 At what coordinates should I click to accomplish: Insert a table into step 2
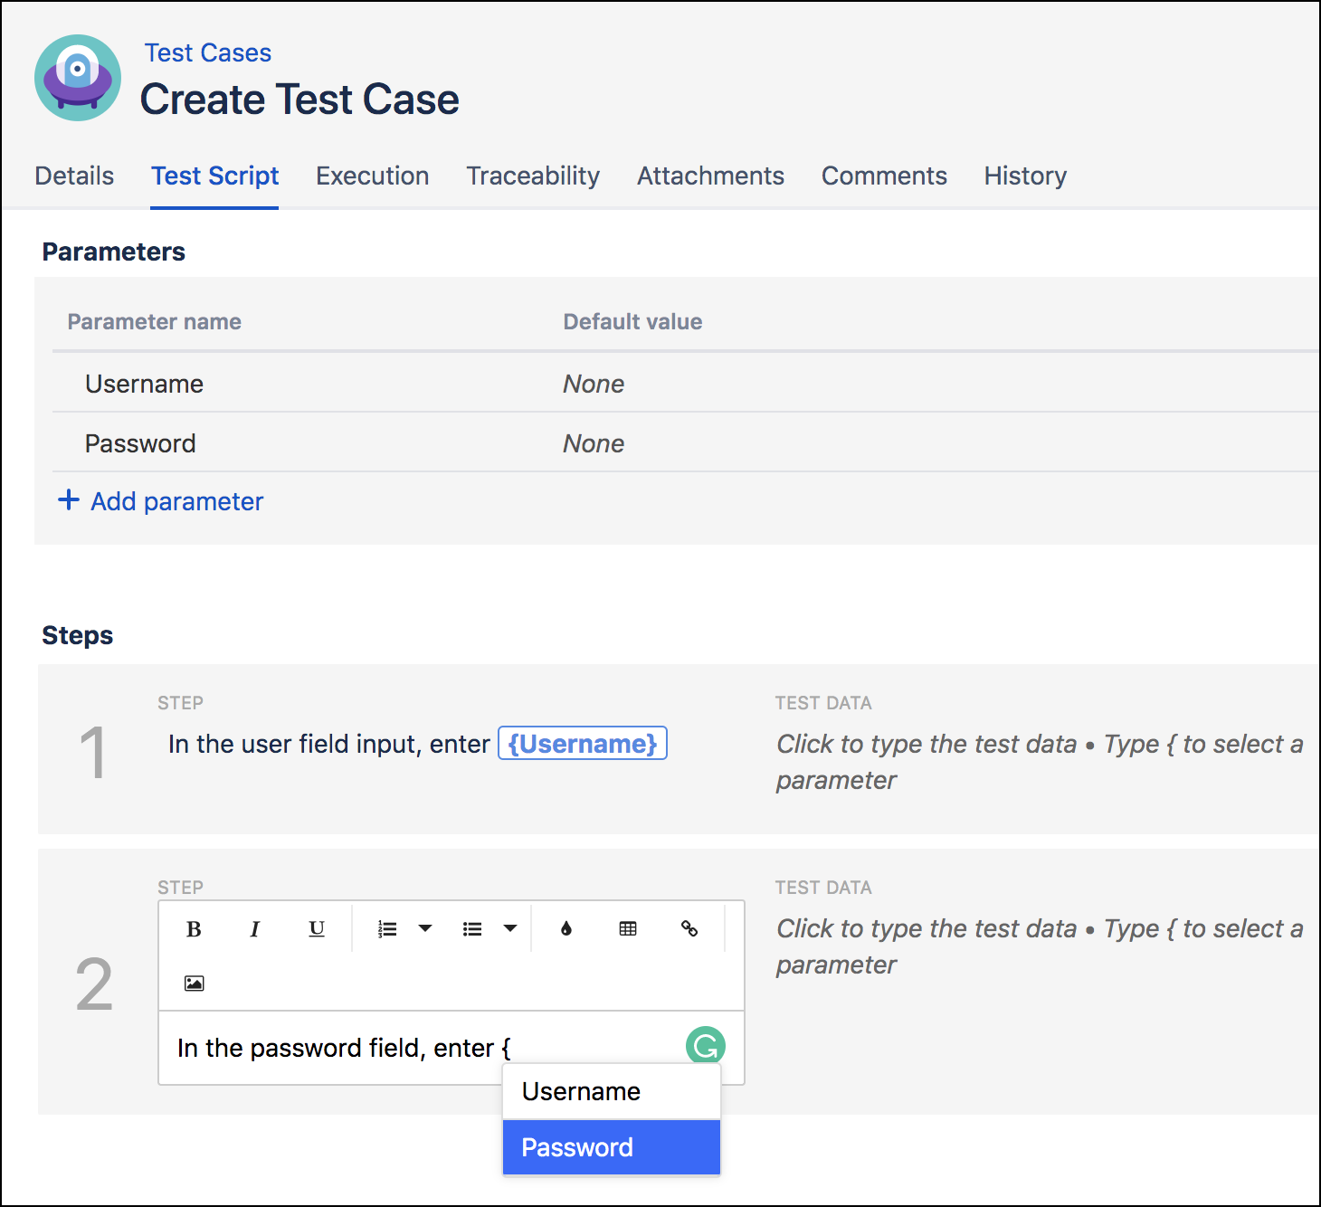point(628,928)
